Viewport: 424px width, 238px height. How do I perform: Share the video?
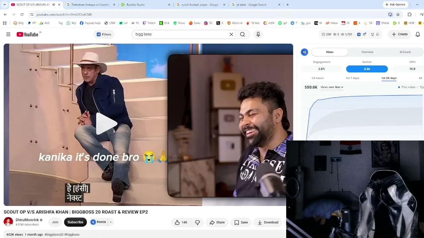[217, 222]
